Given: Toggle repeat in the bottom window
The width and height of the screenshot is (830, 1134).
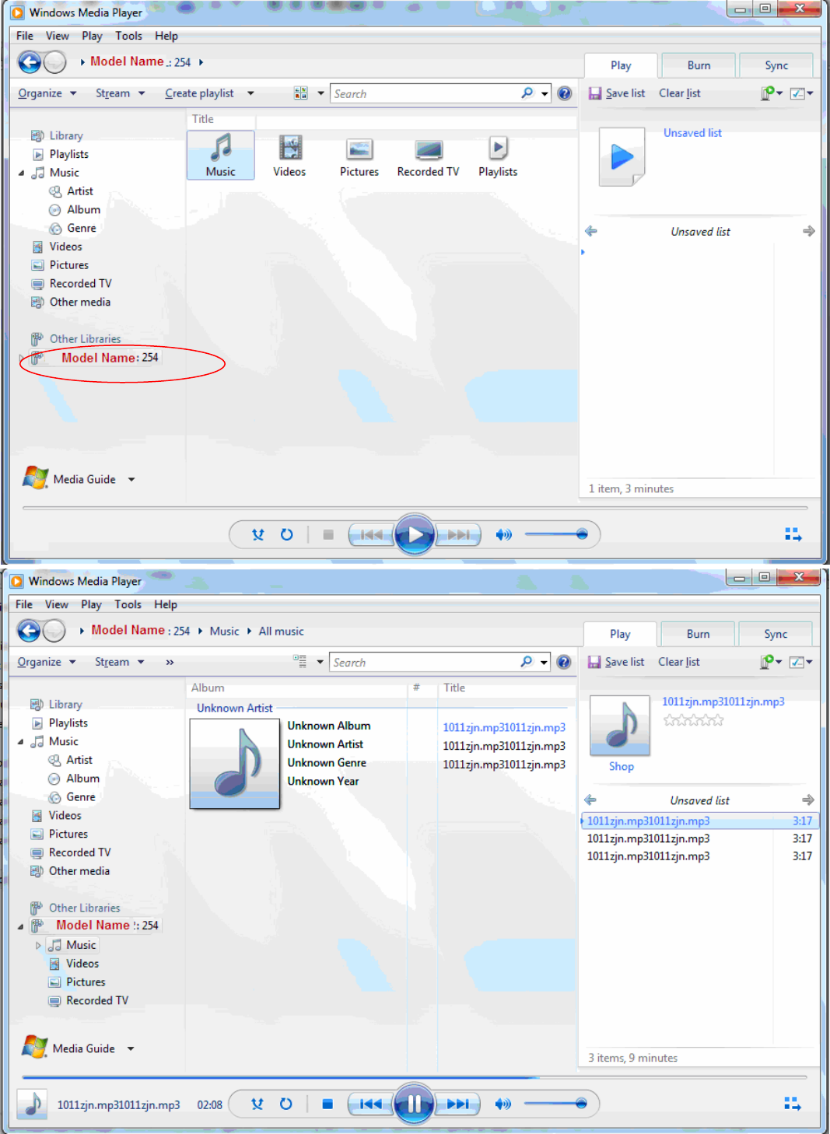Looking at the screenshot, I should pyautogui.click(x=286, y=1104).
